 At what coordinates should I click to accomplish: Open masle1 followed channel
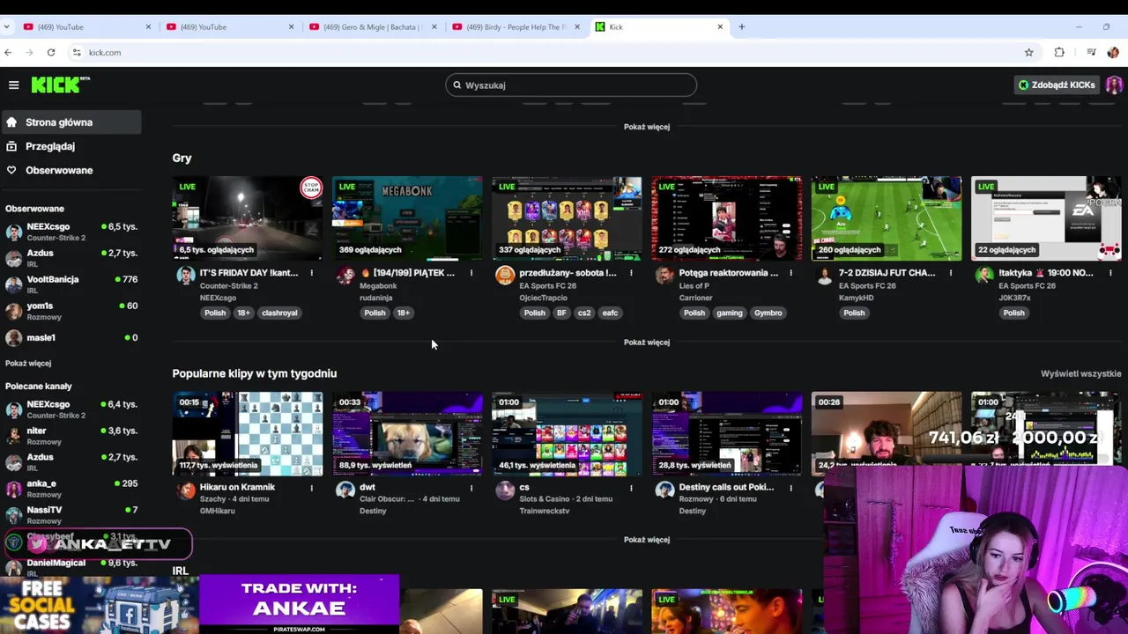click(x=70, y=337)
